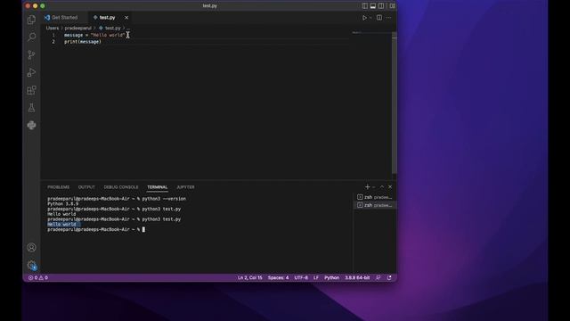Open the Customize Layout control
570x321 pixels.
pyautogui.click(x=392, y=6)
